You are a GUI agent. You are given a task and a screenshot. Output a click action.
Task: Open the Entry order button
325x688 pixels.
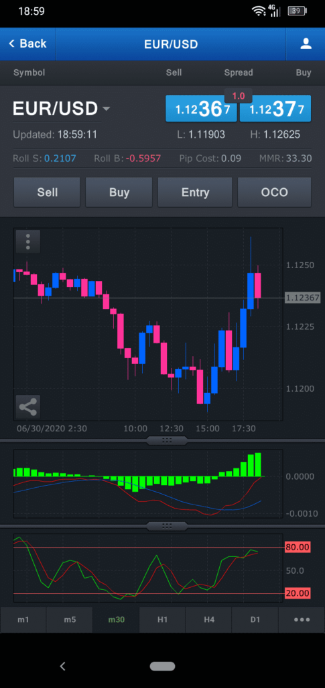[195, 192]
